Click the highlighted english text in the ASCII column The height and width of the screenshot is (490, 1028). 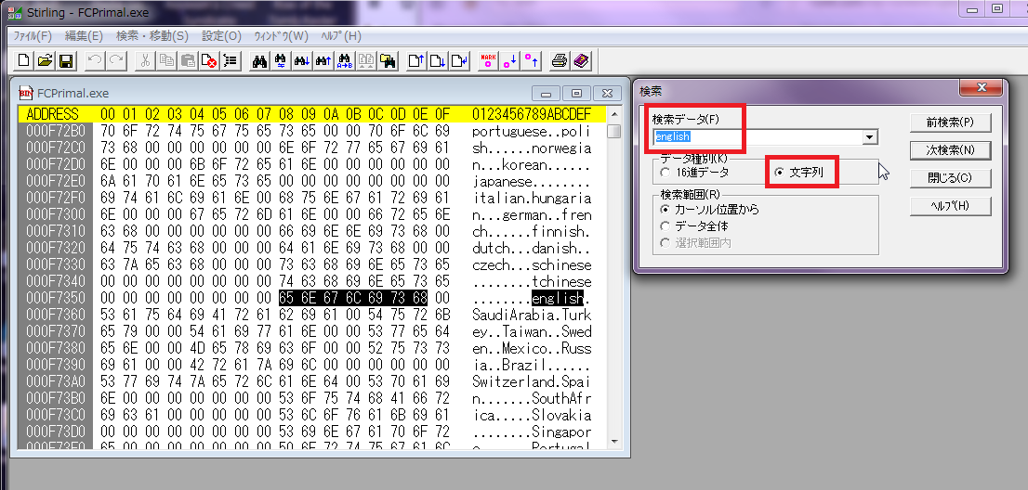pos(557,298)
